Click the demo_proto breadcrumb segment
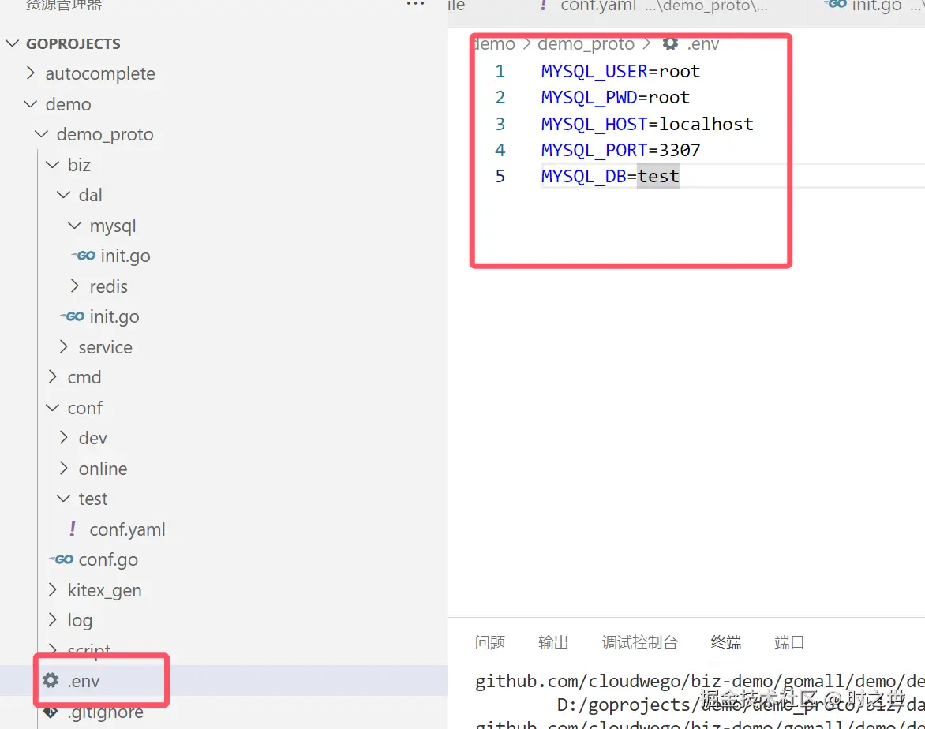The height and width of the screenshot is (729, 925). 586,44
